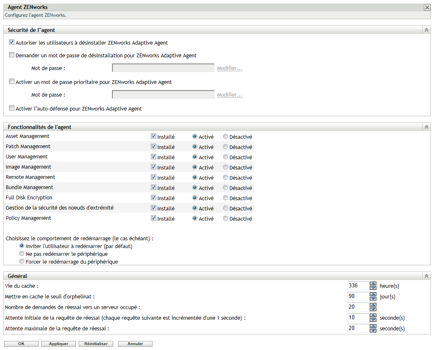Click Modifier link for override password
The image size is (435, 350).
click(x=230, y=95)
